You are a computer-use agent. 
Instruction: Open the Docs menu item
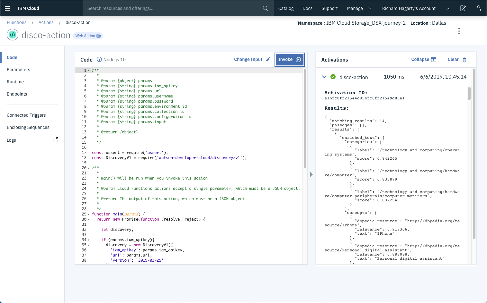point(307,8)
